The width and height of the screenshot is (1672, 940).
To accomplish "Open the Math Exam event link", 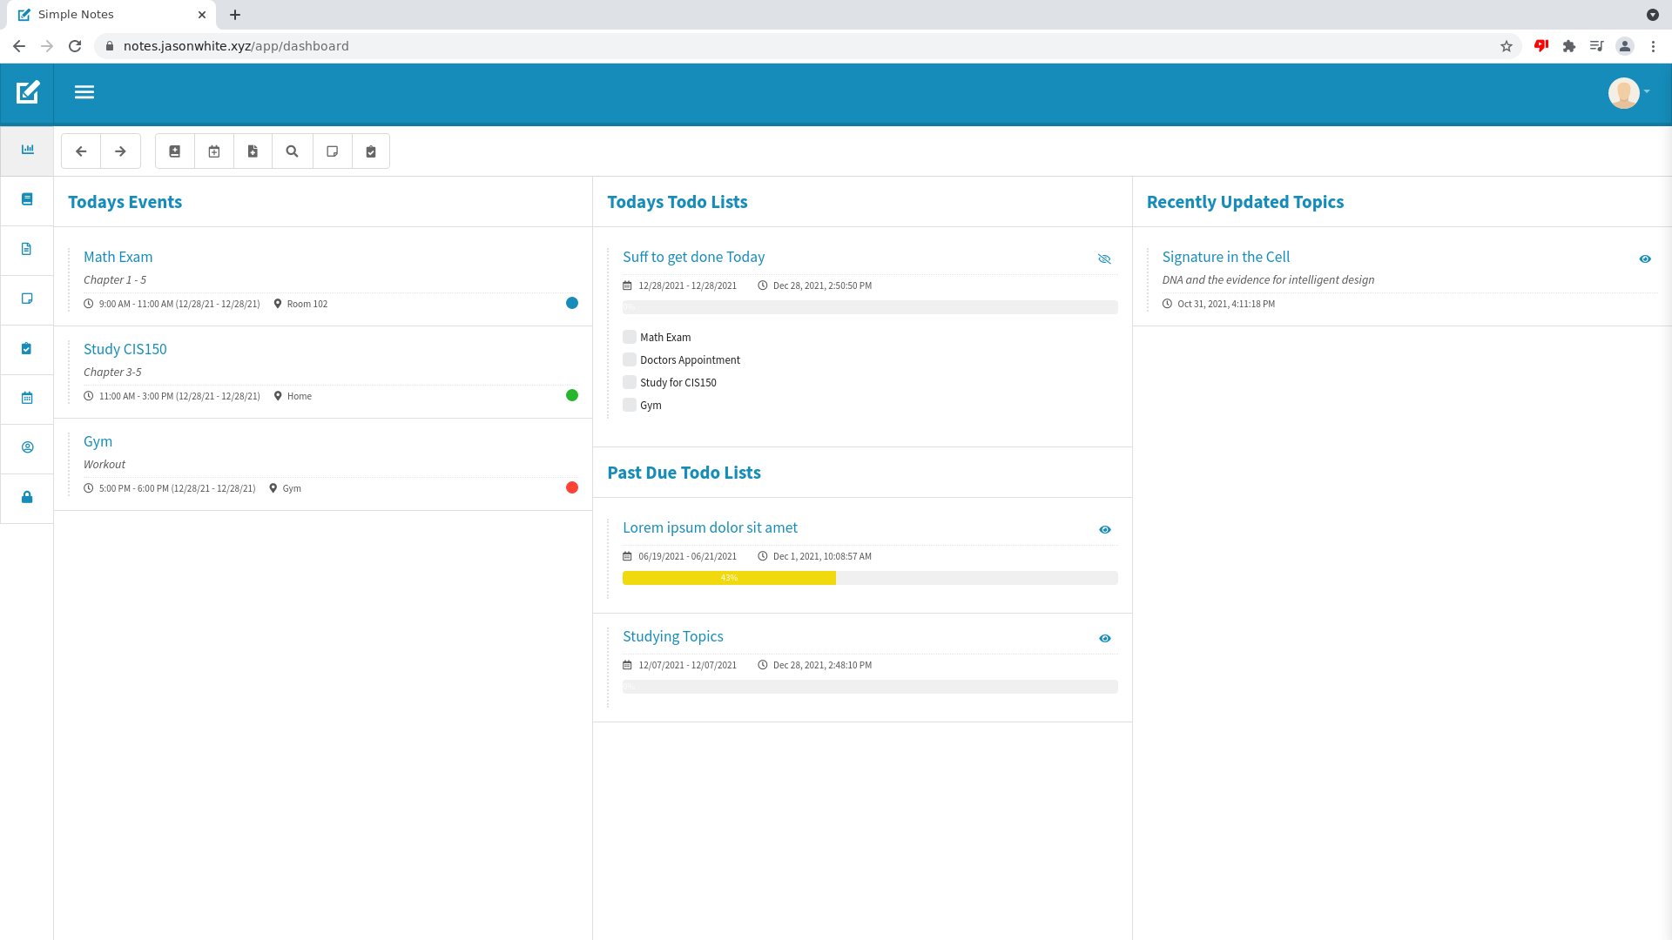I will click(x=118, y=257).
